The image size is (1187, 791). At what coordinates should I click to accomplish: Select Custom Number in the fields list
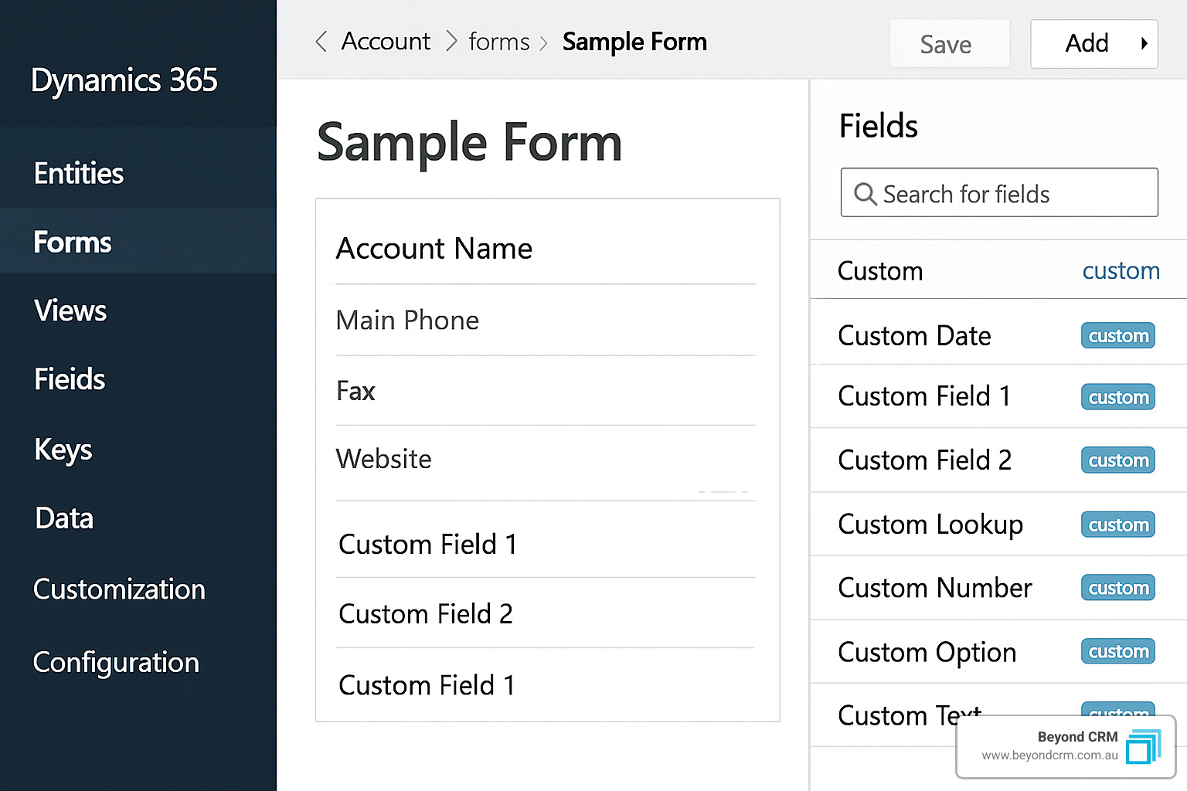pos(998,588)
